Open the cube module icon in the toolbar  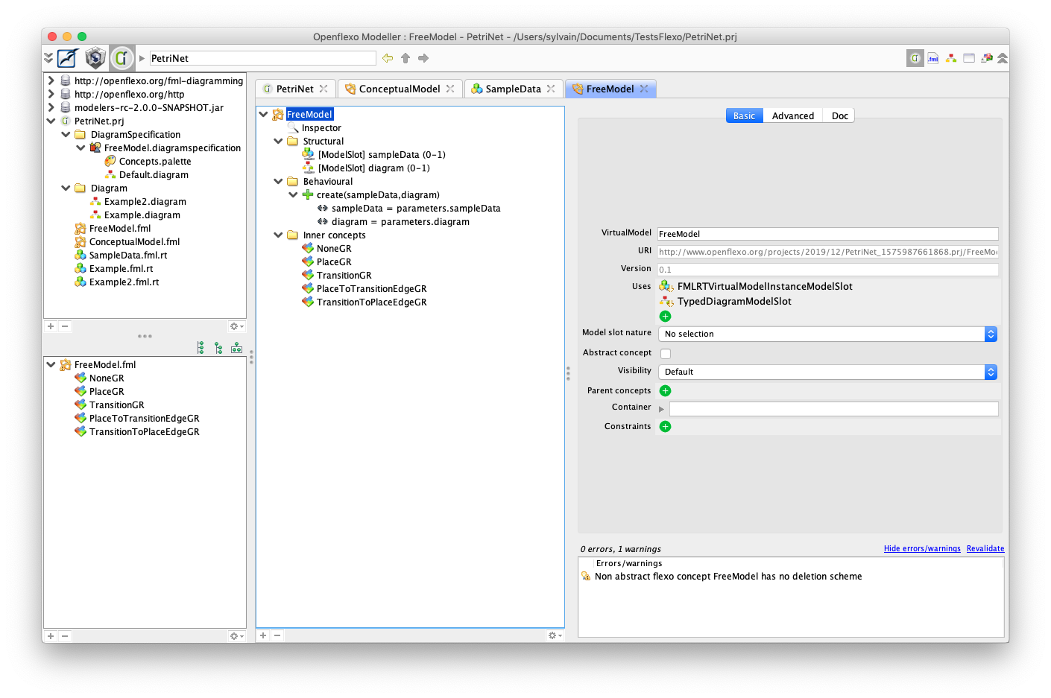pyautogui.click(x=95, y=58)
